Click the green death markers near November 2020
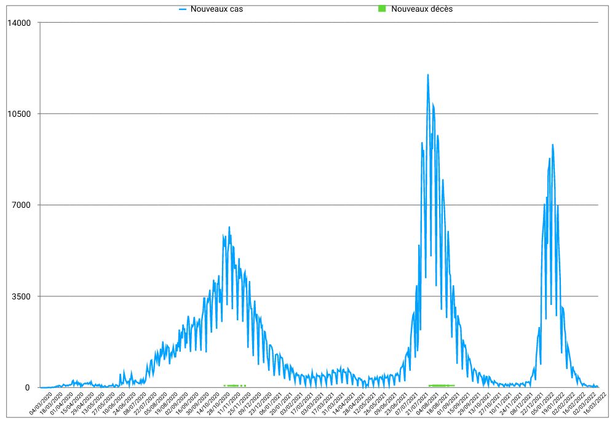615x423 pixels. pos(234,385)
